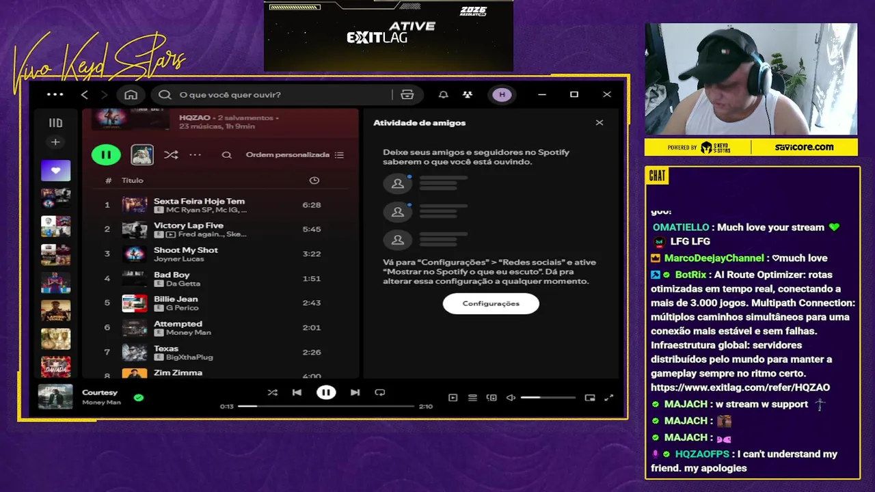
Task: Open the profile avatar 'H' menu
Action: [502, 95]
